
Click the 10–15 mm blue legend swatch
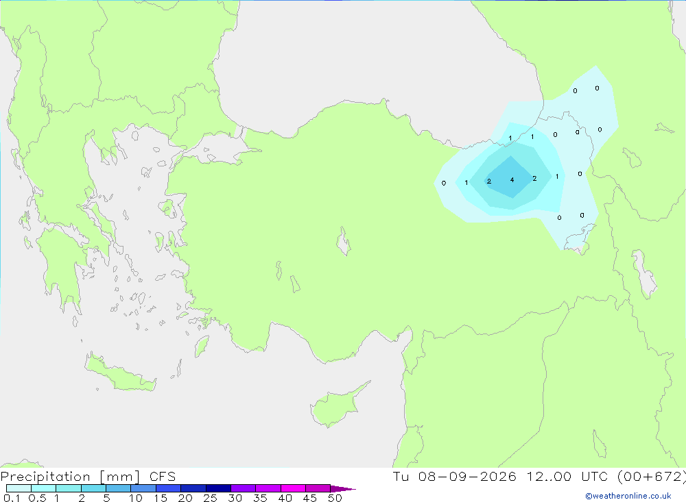[x=143, y=488]
